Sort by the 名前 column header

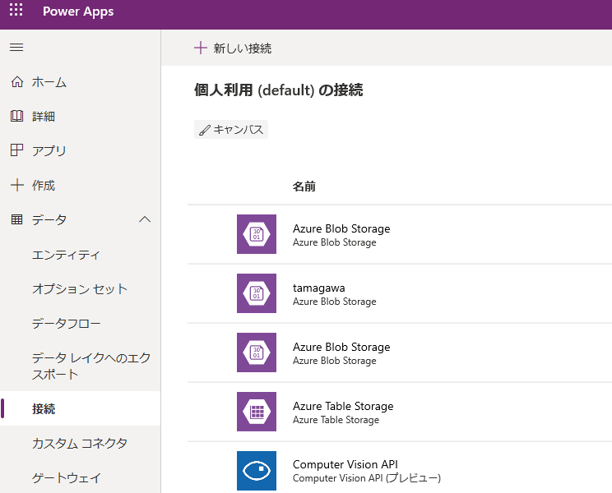tap(304, 187)
